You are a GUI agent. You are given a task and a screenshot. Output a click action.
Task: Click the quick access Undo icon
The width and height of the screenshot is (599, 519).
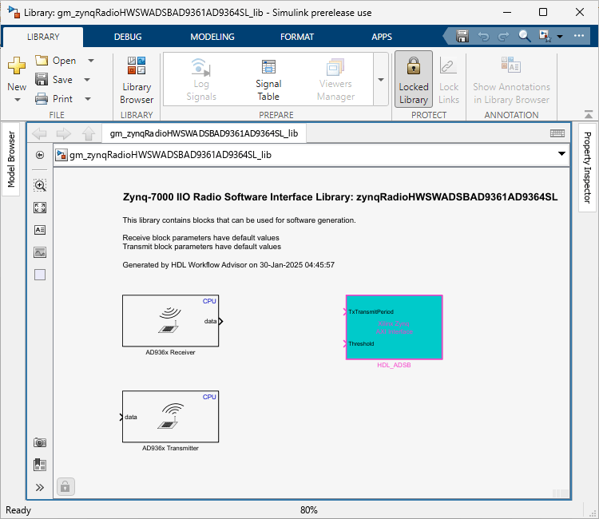[484, 36]
